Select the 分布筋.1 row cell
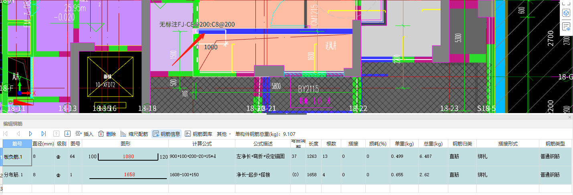 click(17, 175)
